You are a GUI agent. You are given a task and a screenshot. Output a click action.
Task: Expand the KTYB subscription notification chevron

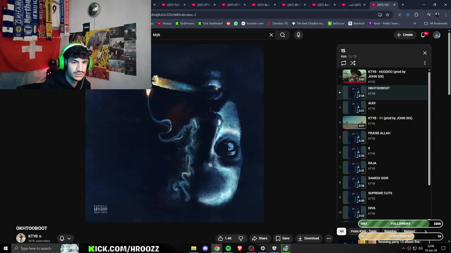pyautogui.click(x=69, y=238)
